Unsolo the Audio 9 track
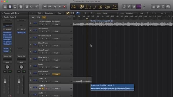 [x=43, y=89]
